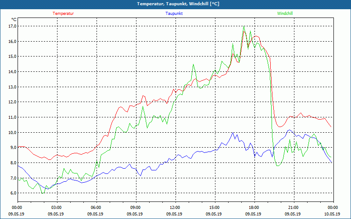Click the 03:00 time axis label

pos(57,208)
